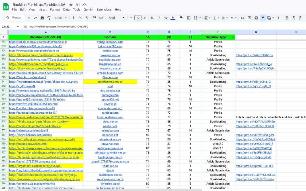The height and width of the screenshot is (191, 306).
Task: Click the Functions sigma icon
Action: (278, 18)
